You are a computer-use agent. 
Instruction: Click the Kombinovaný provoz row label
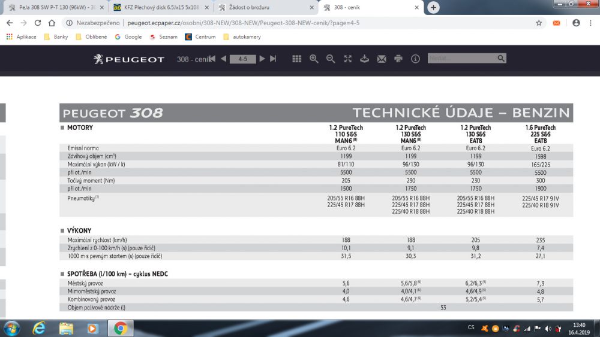[x=91, y=299]
